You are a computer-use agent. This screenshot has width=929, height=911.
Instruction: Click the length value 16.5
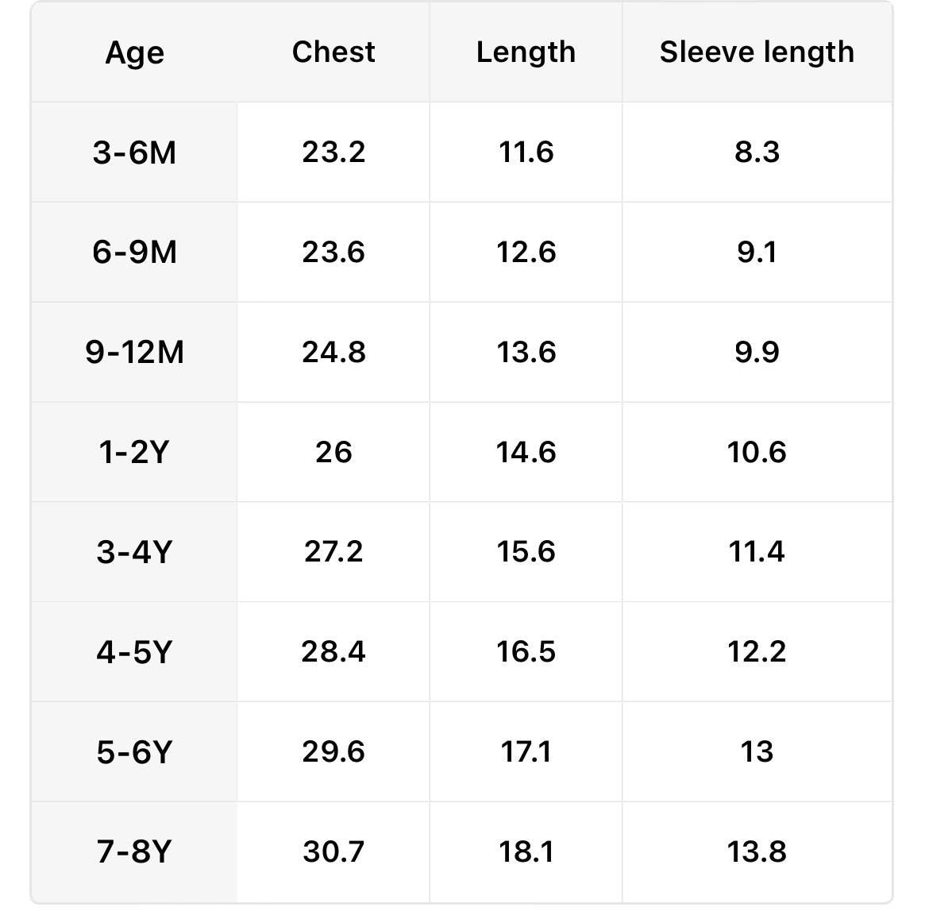pos(526,652)
